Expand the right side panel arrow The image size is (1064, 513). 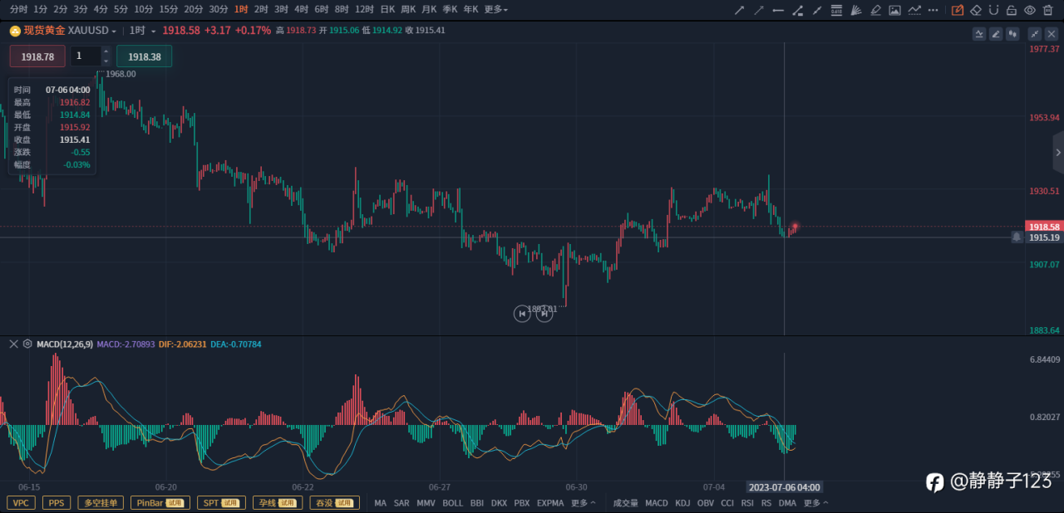[x=1057, y=153]
